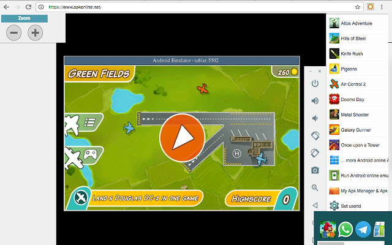Bookmark the page with the star icon
Screen dimensions: 392x245
(358, 7)
